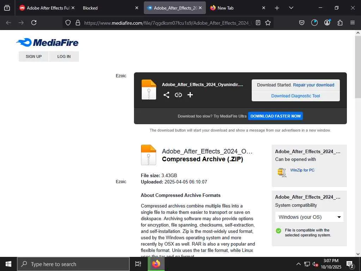Click the About Compressed Archive Formats heading

pyautogui.click(x=181, y=195)
